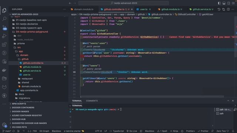Image resolution: width=237 pixels, height=133 pixels.
Task: Open the Extensions view
Action: click(4, 44)
